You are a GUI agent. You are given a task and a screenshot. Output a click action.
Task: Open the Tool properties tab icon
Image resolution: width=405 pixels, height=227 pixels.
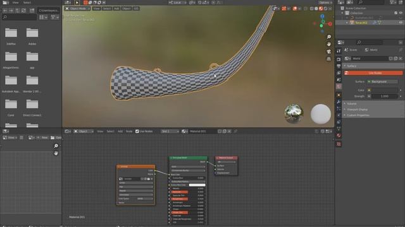pyautogui.click(x=339, y=51)
